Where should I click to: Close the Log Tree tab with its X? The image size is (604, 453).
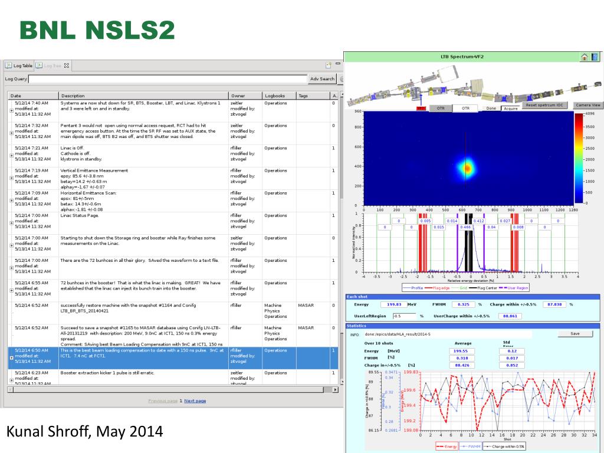click(x=67, y=65)
